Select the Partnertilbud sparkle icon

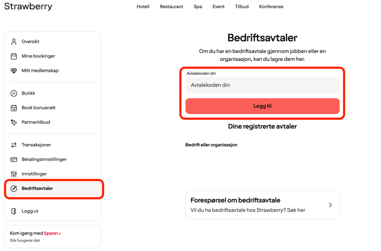click(14, 122)
